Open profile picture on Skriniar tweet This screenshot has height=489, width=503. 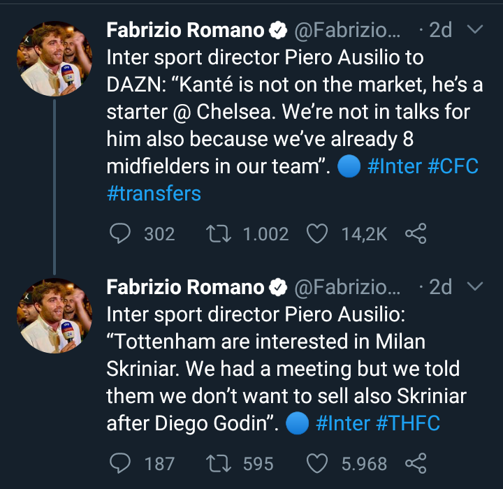(54, 315)
